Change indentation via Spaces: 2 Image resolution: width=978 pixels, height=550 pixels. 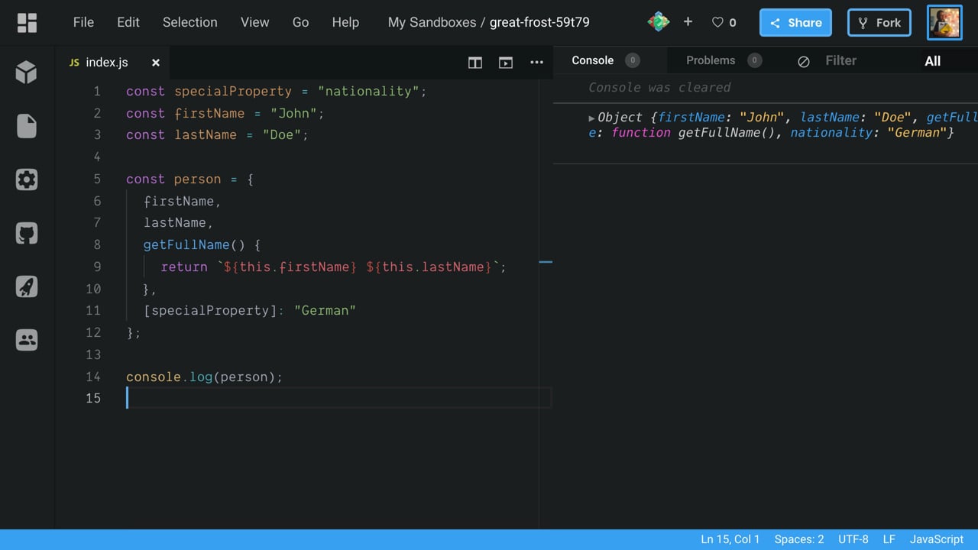point(799,539)
